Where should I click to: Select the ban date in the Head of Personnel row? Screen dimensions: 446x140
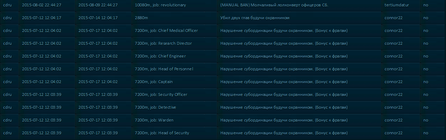42,69
